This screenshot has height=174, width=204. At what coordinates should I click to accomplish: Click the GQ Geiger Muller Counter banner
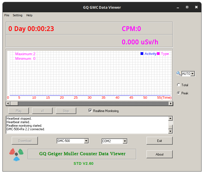(x=82, y=154)
